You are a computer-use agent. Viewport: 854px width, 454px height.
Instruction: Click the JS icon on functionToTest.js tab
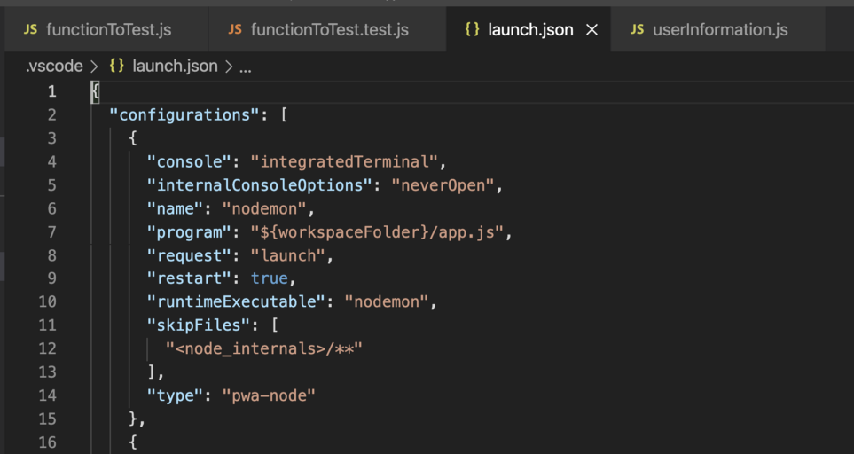coord(30,30)
